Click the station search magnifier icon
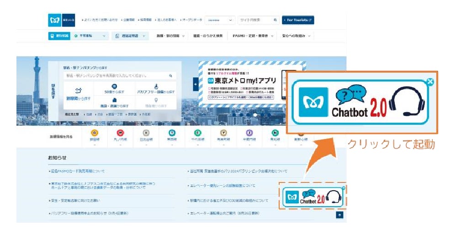The image size is (461, 241). pos(170,76)
